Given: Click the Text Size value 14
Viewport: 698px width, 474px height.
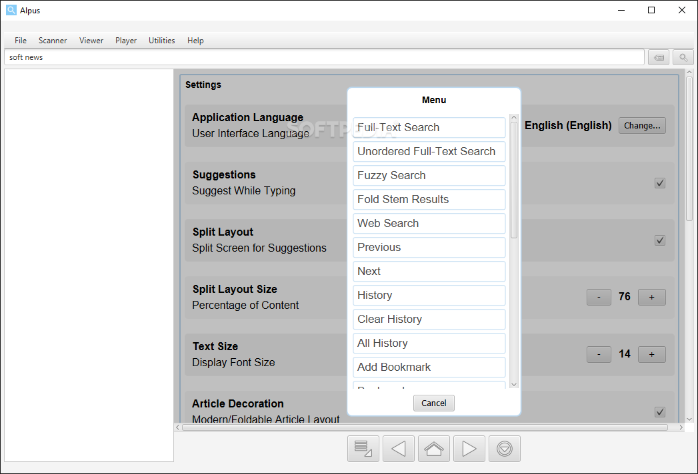Looking at the screenshot, I should (x=625, y=354).
